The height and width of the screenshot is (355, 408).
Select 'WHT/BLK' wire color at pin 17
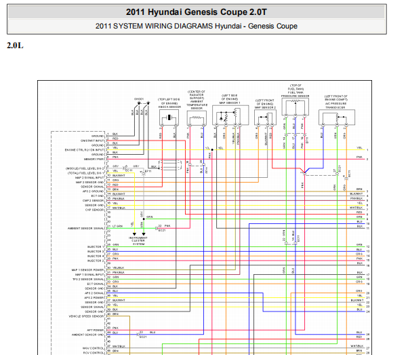(119, 208)
